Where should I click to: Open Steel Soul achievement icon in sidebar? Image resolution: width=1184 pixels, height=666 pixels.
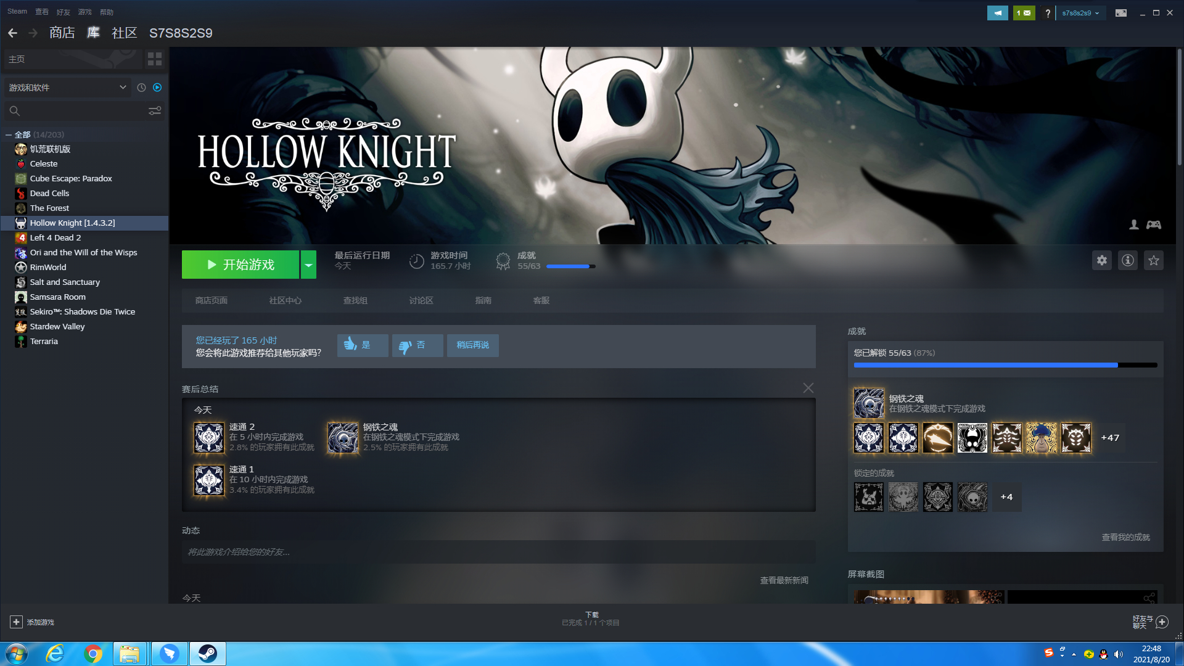tap(869, 403)
